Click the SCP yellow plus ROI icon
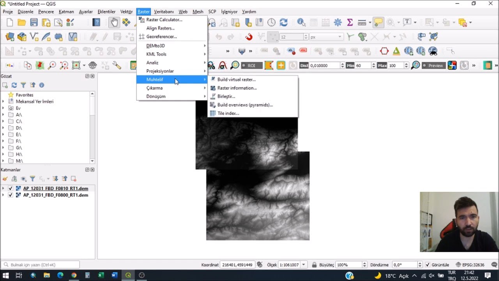 281,66
